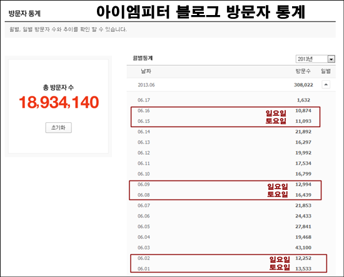
Task: Click the 일별 column header
Action: click(x=326, y=71)
